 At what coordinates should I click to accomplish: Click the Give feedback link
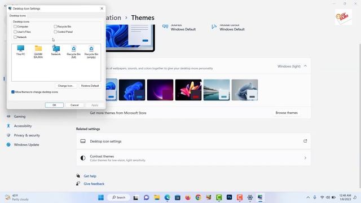tap(94, 184)
